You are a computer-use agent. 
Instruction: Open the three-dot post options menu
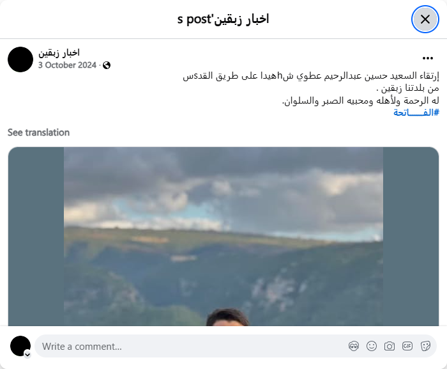pos(428,58)
